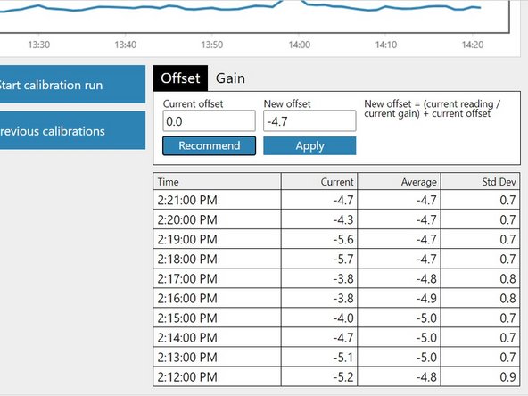Sort by the Average column header

coord(399,182)
